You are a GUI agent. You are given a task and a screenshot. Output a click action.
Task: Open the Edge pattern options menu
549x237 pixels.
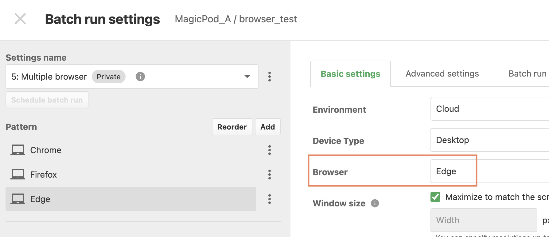click(x=270, y=199)
